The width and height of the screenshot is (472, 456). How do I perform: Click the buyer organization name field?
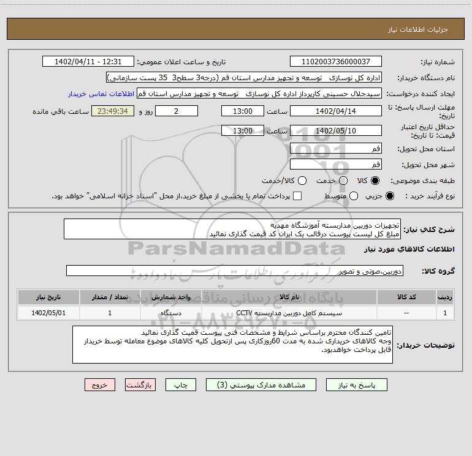coord(244,78)
